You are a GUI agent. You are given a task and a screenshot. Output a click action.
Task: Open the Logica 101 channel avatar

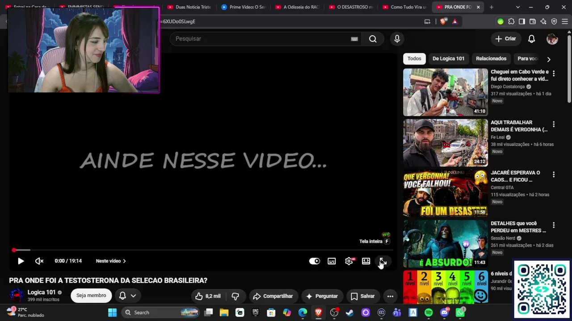click(x=17, y=295)
